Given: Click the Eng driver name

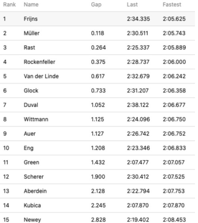Looking at the screenshot, I should pyautogui.click(x=29, y=148).
